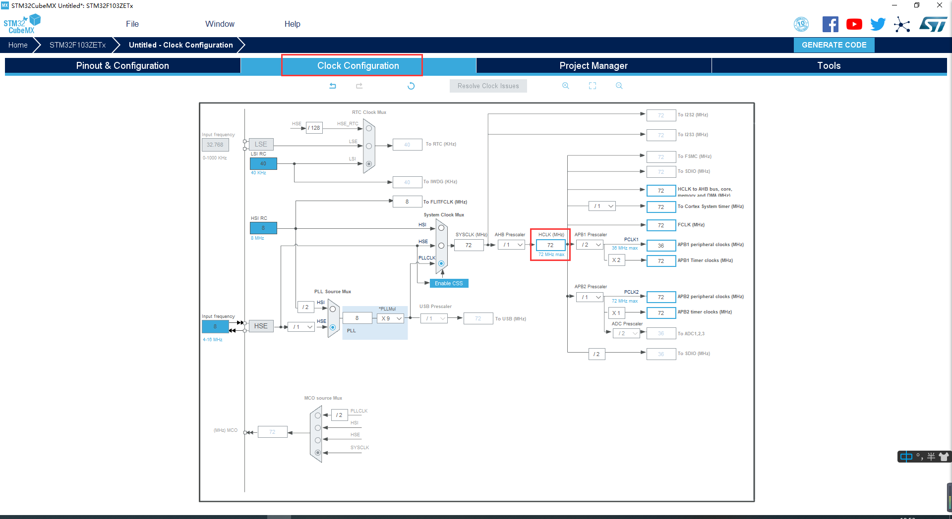Go to Home breadcrumb
Viewport: 952px width, 519px height.
click(x=18, y=45)
